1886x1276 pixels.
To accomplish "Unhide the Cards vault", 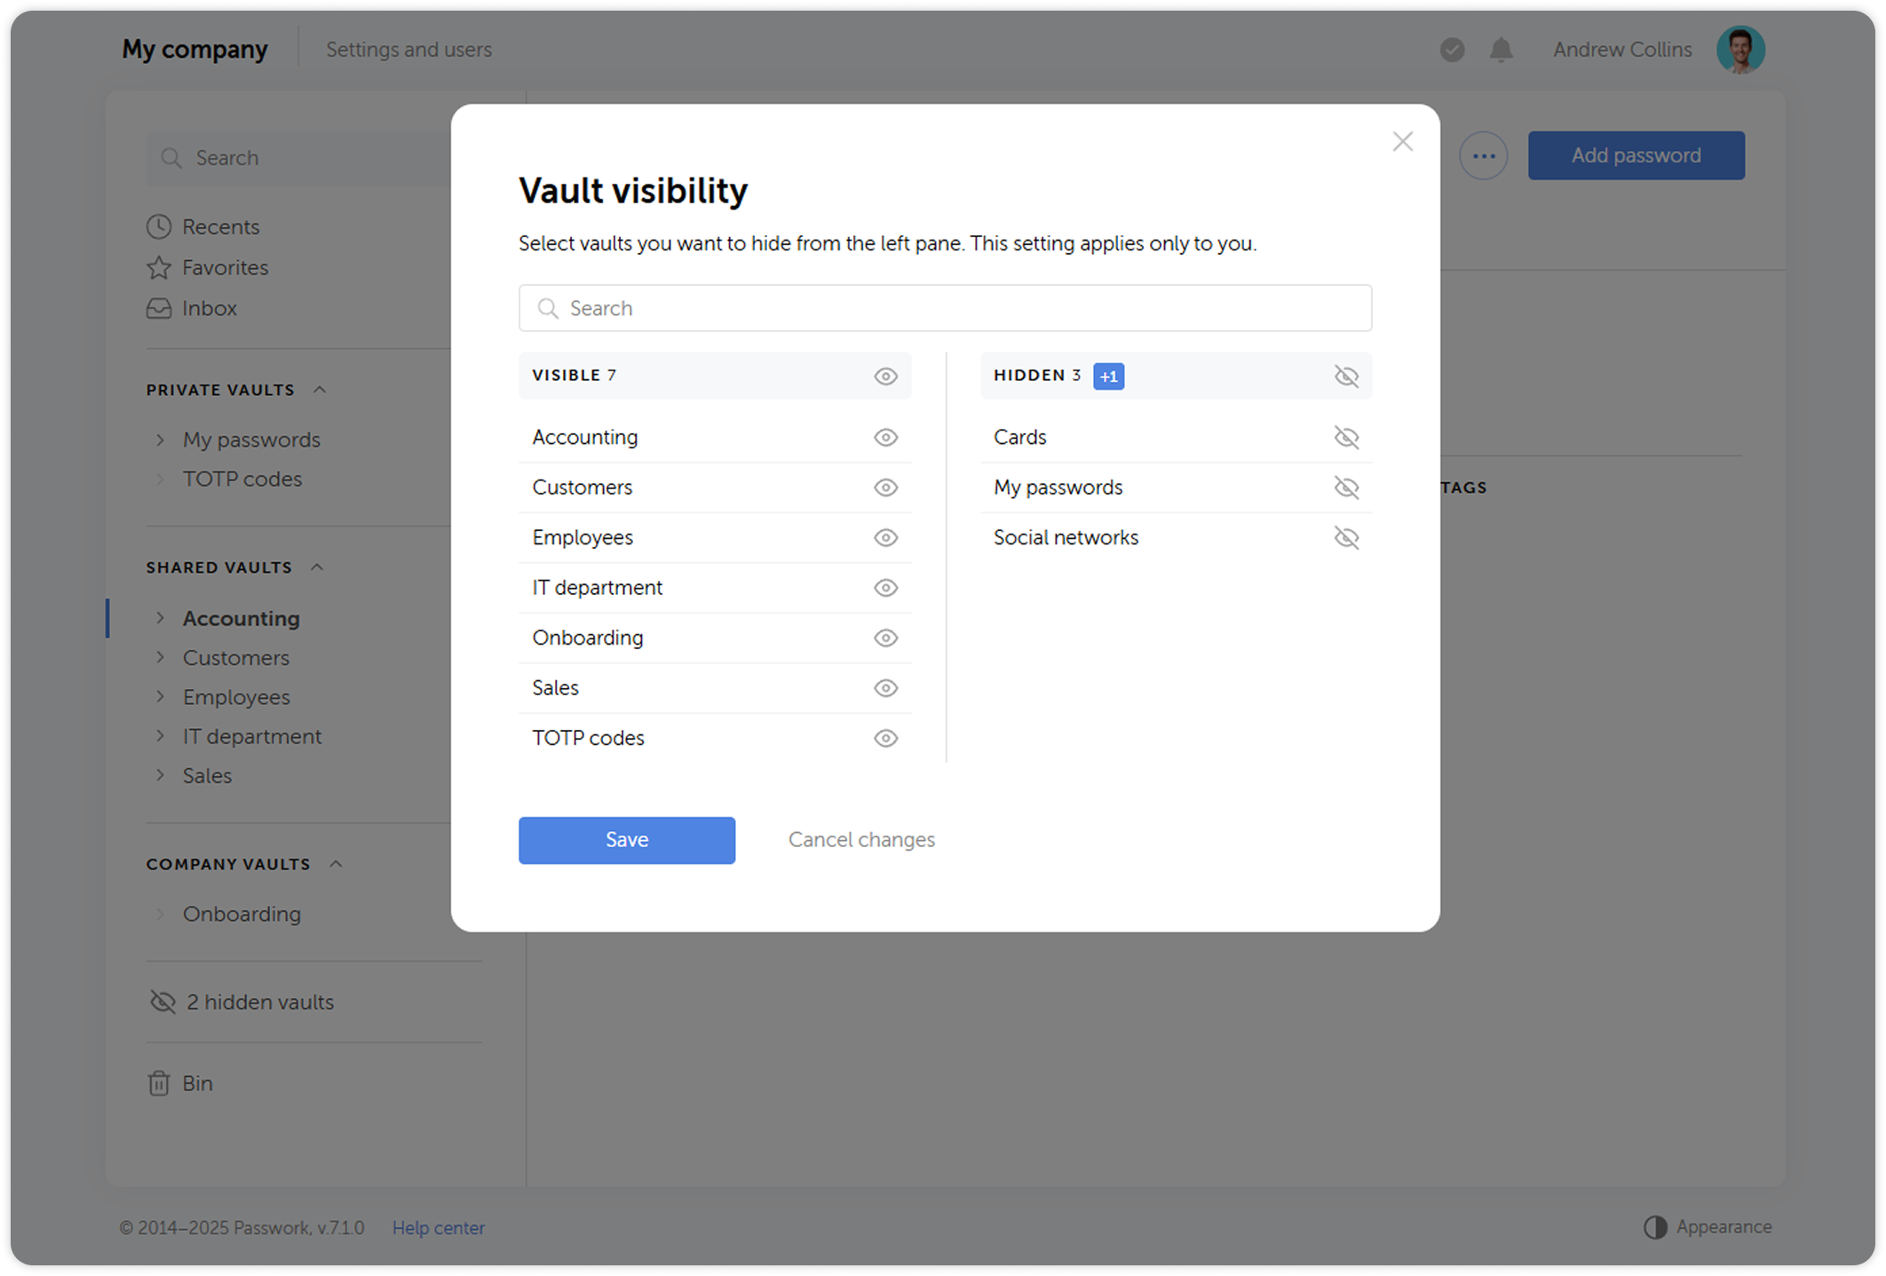I will 1346,437.
